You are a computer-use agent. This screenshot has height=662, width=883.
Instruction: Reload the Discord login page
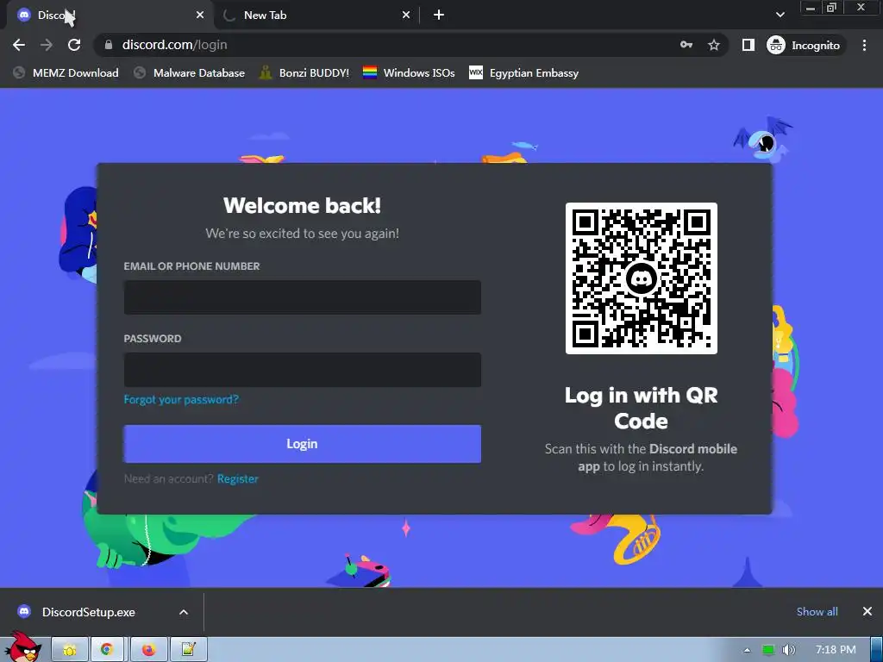pyautogui.click(x=74, y=45)
